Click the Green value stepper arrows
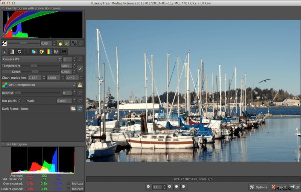The width and height of the screenshot is (301, 192). coord(74,72)
